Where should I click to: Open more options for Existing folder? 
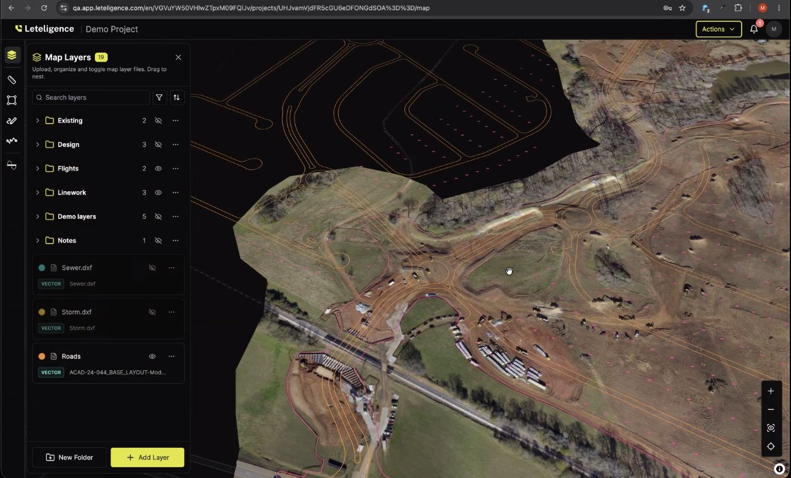pos(175,121)
